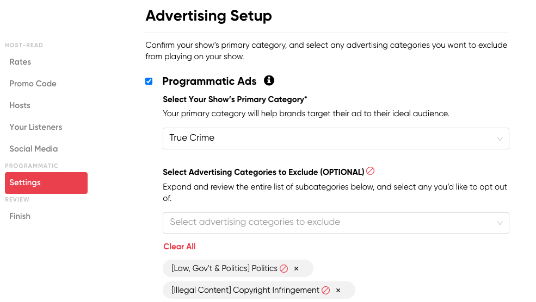
Task: Open the True Crime primary category dropdown
Action: pyautogui.click(x=336, y=139)
